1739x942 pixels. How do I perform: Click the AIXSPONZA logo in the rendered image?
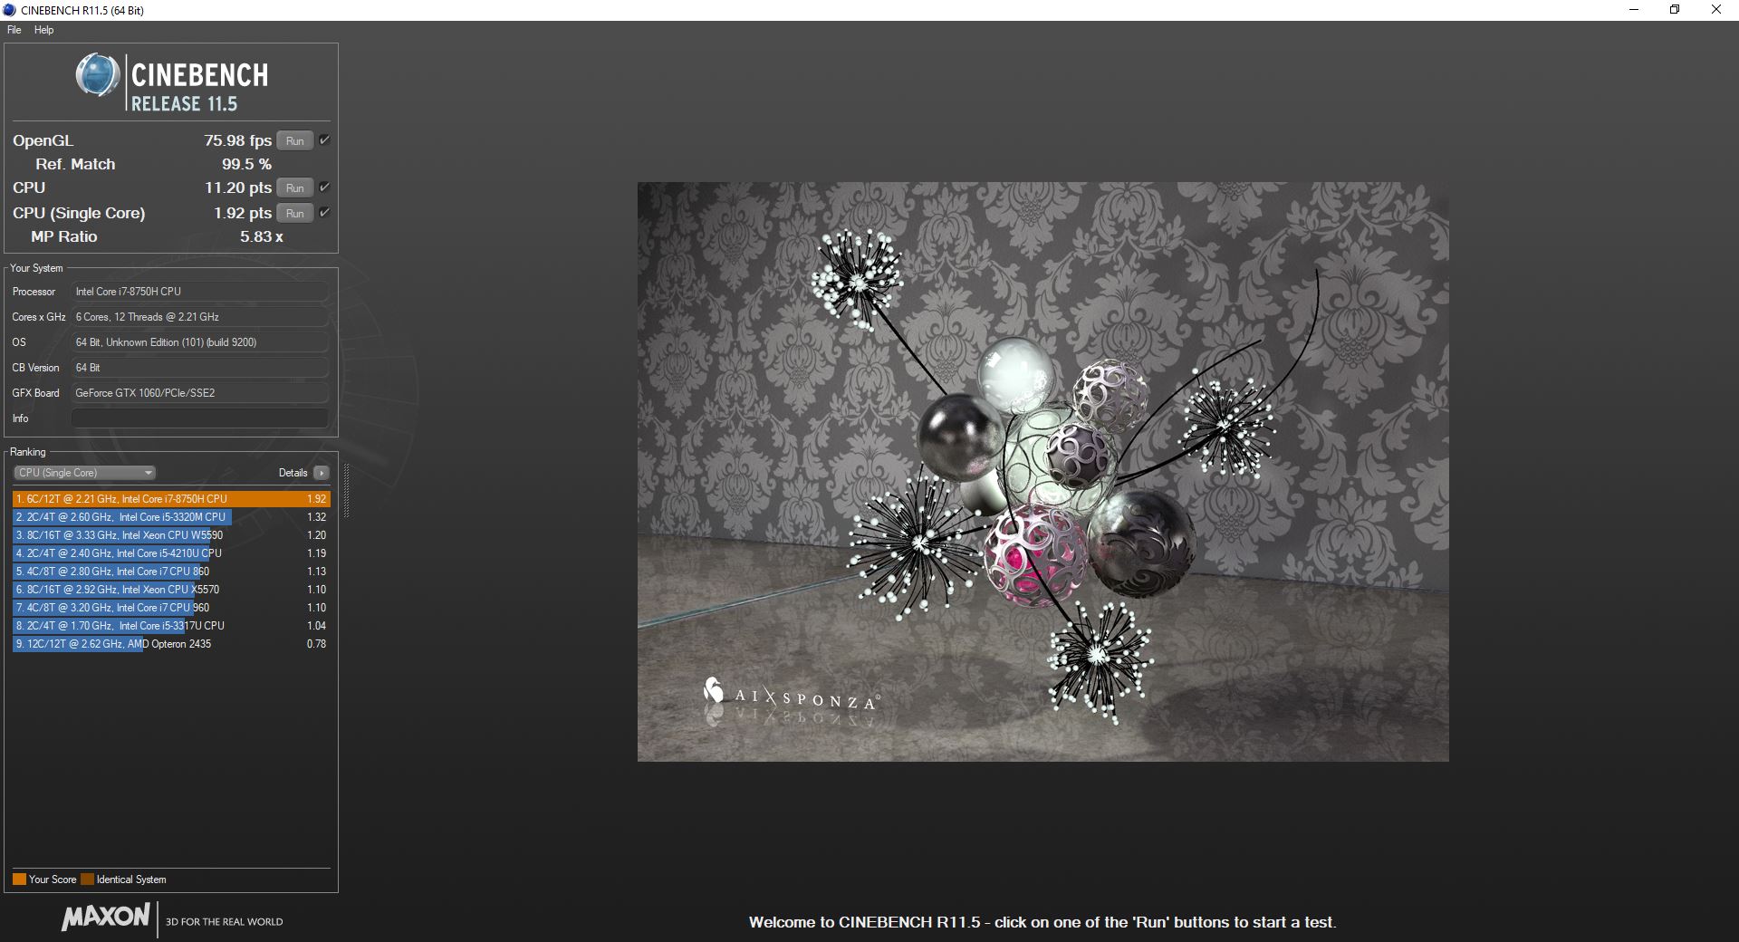point(791,696)
